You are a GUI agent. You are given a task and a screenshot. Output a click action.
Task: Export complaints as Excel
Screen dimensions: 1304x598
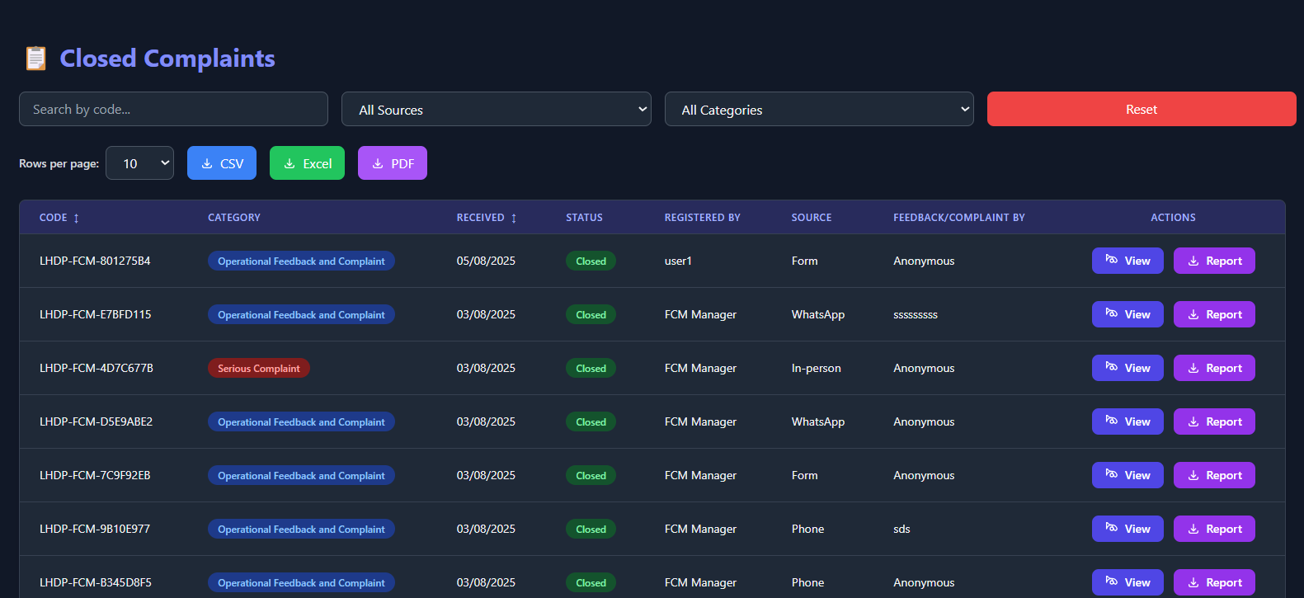point(307,163)
